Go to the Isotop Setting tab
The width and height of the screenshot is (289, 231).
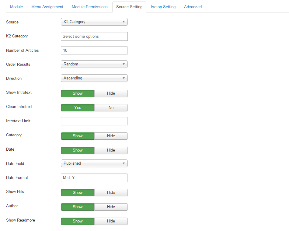(x=163, y=7)
